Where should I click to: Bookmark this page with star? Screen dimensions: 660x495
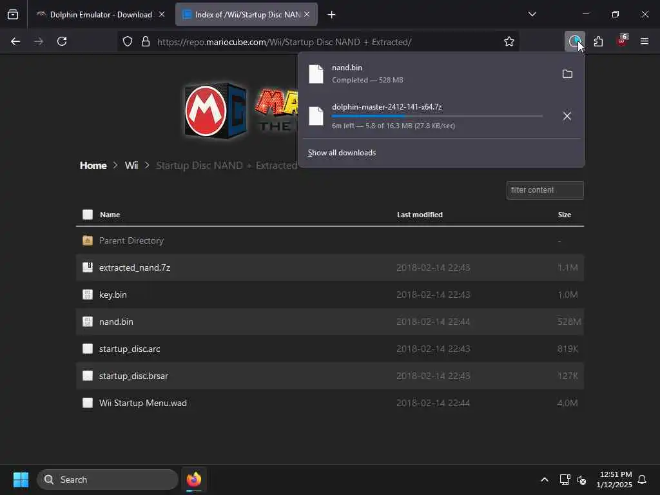pyautogui.click(x=509, y=42)
